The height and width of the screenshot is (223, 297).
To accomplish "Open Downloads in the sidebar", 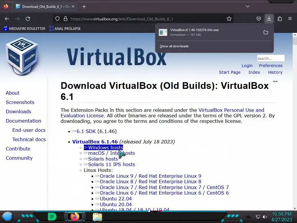I will [18, 111].
